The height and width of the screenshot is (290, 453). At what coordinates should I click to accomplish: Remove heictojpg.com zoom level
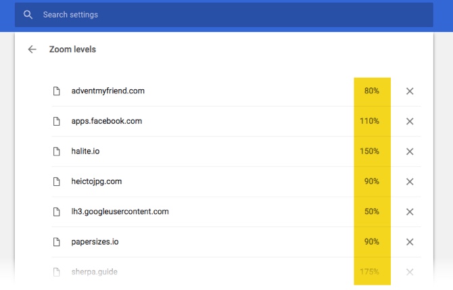(410, 182)
